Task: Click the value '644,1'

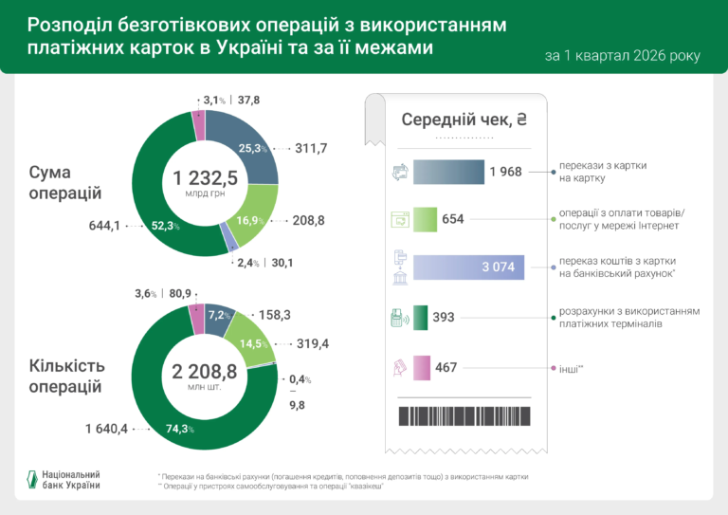Action: [x=104, y=226]
